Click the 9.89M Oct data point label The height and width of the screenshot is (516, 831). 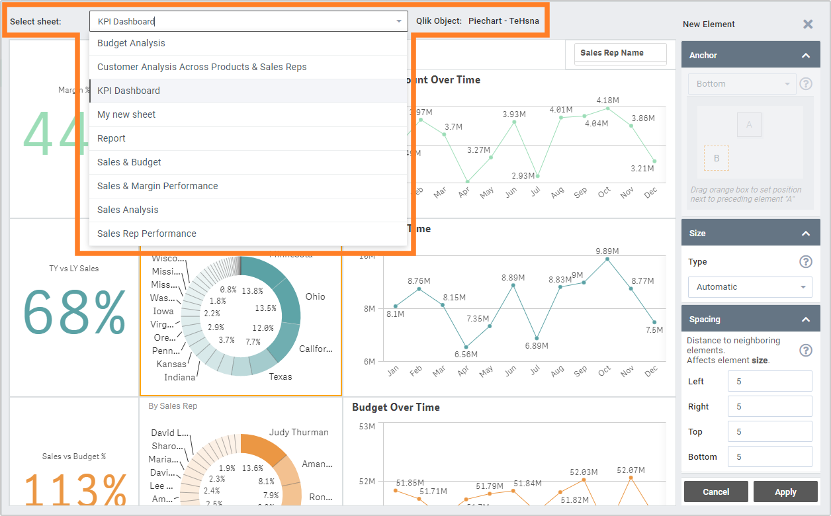[607, 251]
